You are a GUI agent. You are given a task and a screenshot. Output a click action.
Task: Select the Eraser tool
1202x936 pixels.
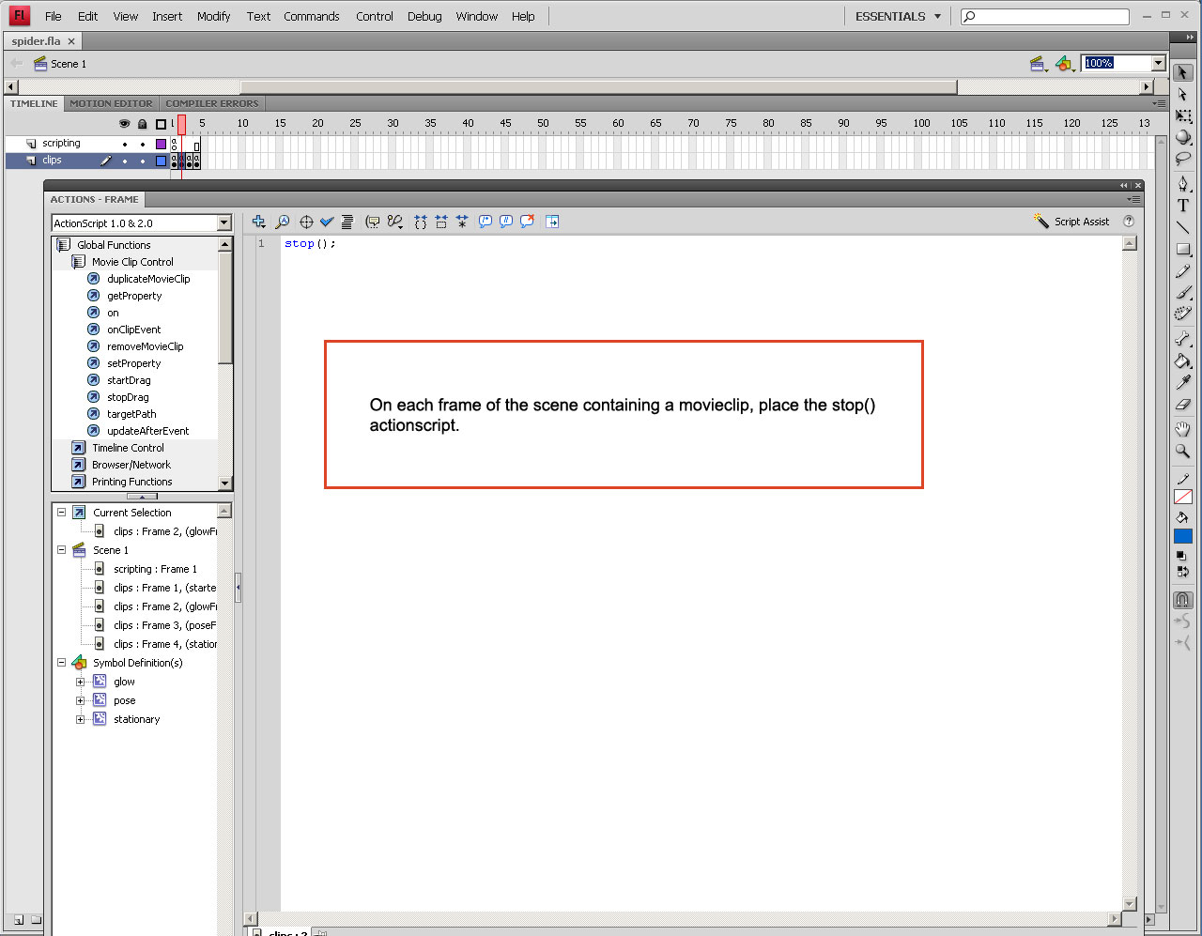pyautogui.click(x=1183, y=405)
